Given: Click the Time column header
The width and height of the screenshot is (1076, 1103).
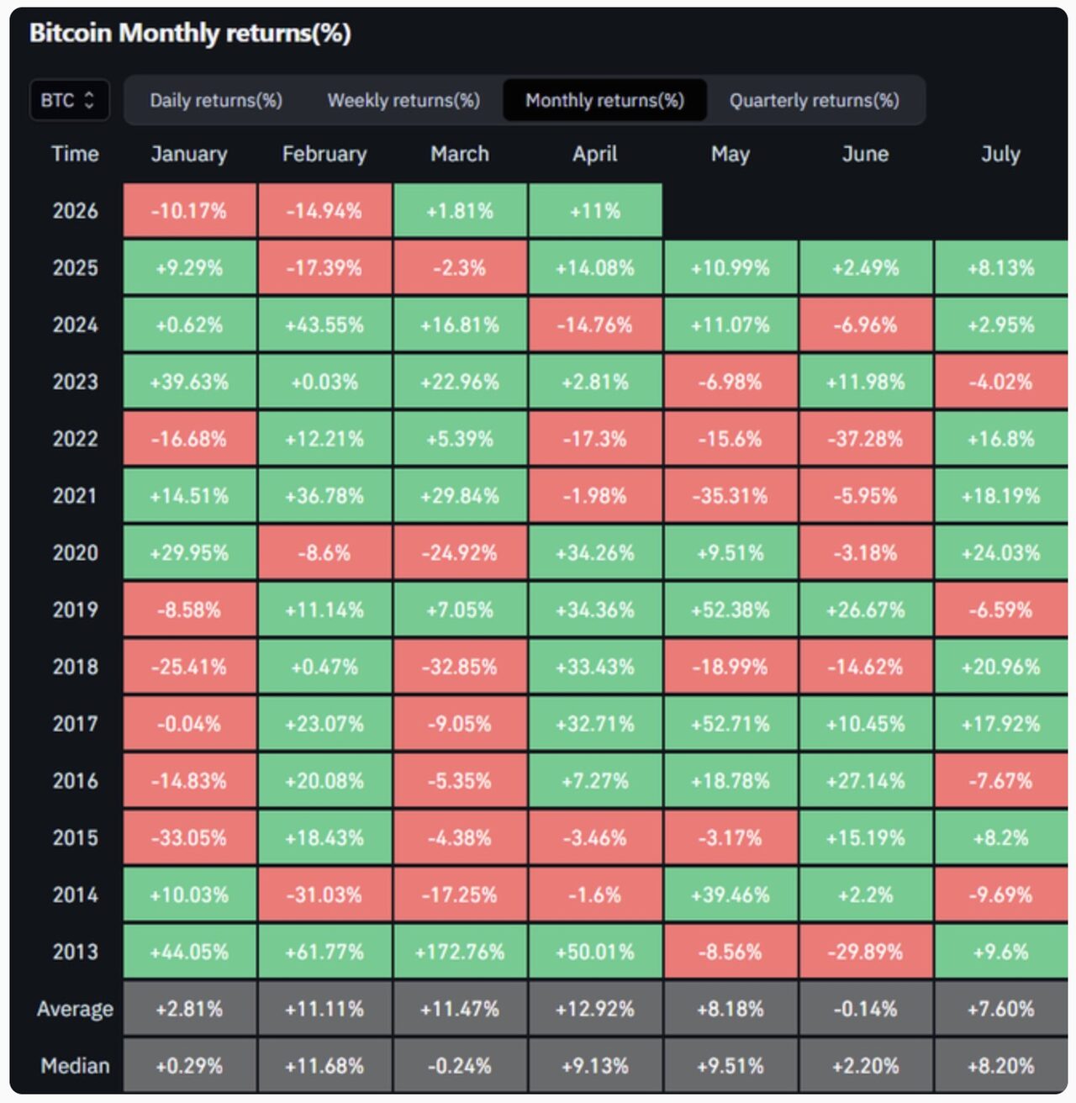Looking at the screenshot, I should [x=75, y=154].
